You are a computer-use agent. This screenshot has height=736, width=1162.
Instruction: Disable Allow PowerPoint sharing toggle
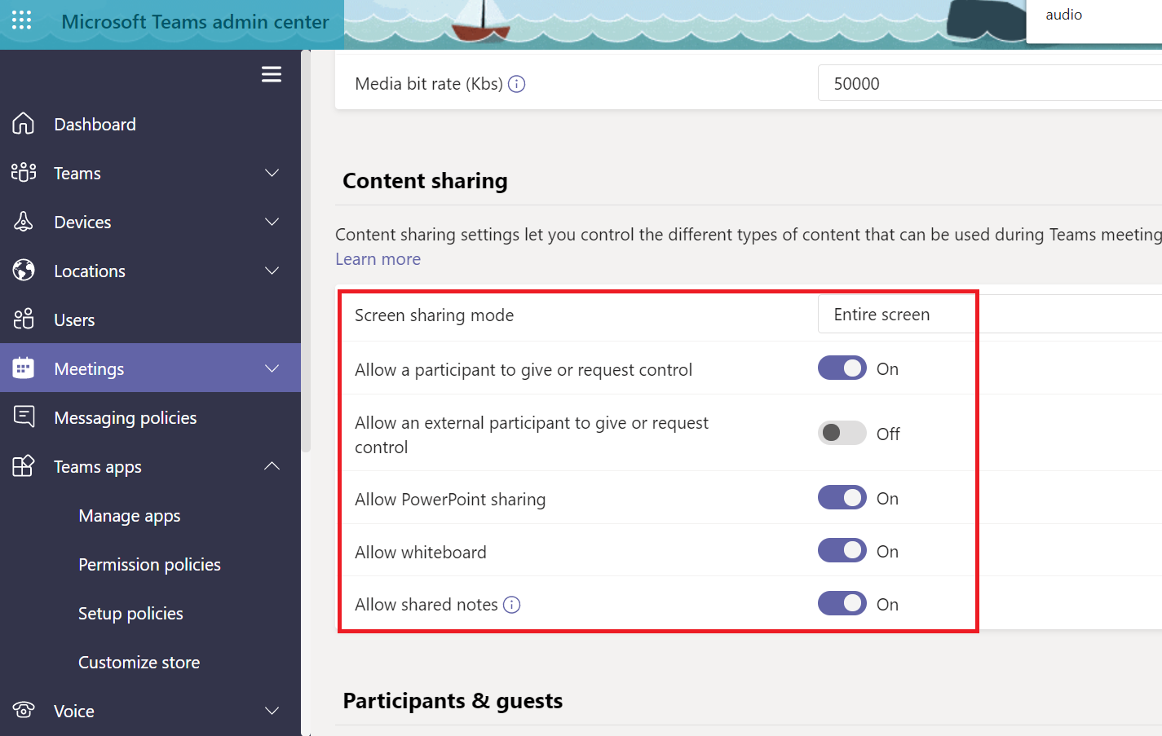click(842, 498)
